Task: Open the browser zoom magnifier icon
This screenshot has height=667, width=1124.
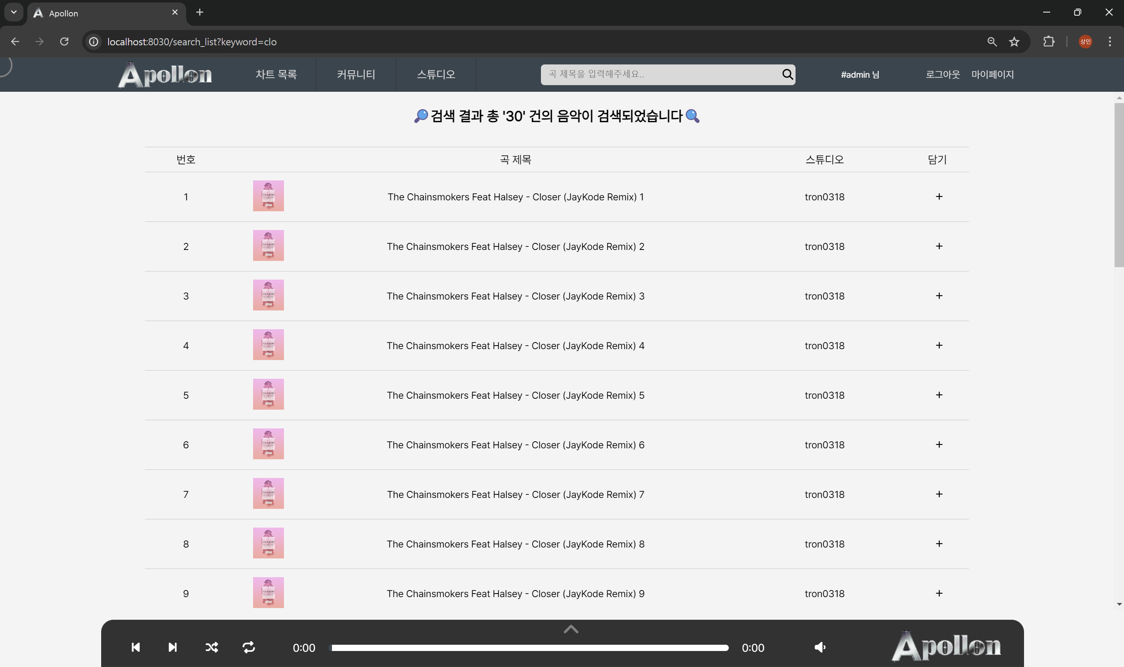Action: (992, 42)
